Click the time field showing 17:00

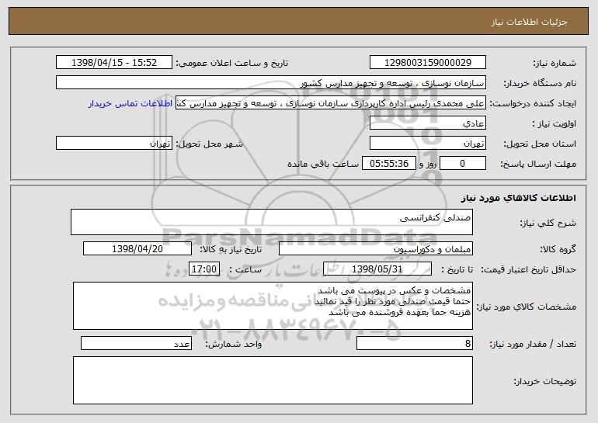tap(204, 269)
